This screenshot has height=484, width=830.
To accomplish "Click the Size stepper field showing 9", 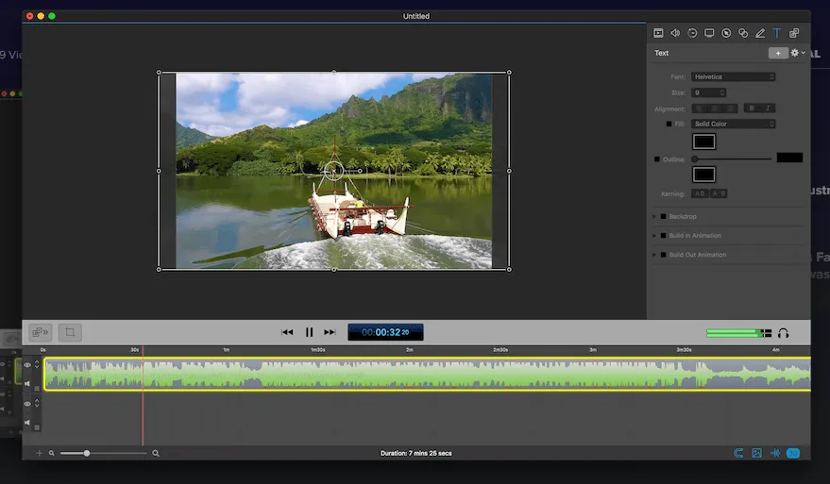I will coord(708,92).
